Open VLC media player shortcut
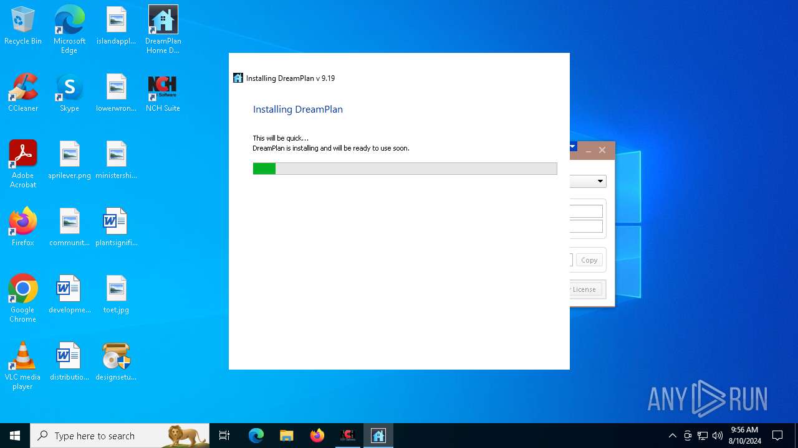The image size is (798, 448). (23, 366)
